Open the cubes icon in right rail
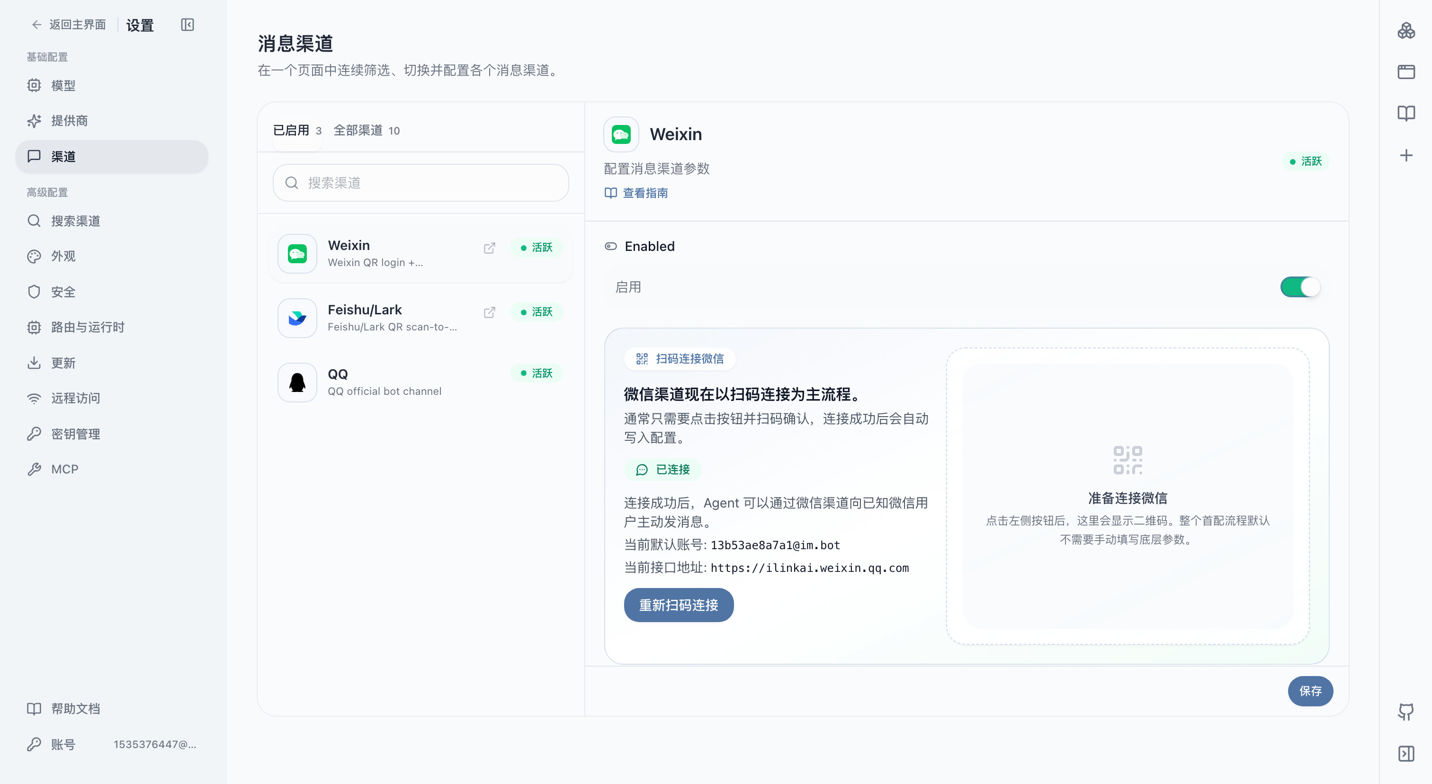The height and width of the screenshot is (784, 1432). click(x=1406, y=31)
